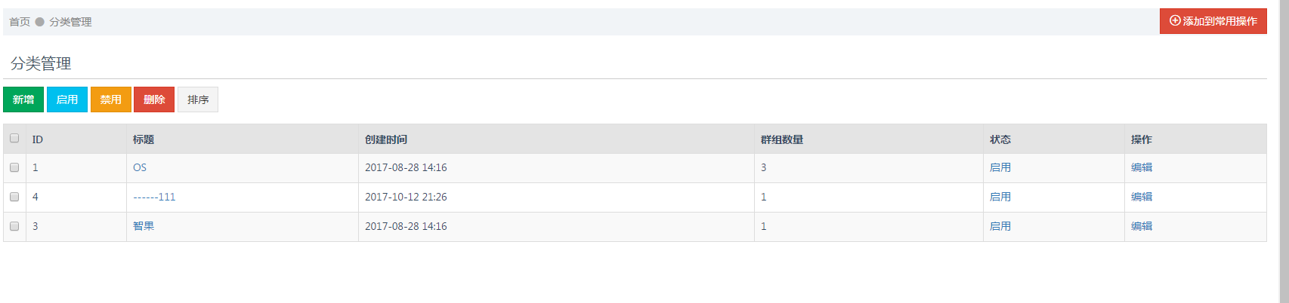Click the 排序 button
This screenshot has height=303, width=1289.
coord(198,99)
